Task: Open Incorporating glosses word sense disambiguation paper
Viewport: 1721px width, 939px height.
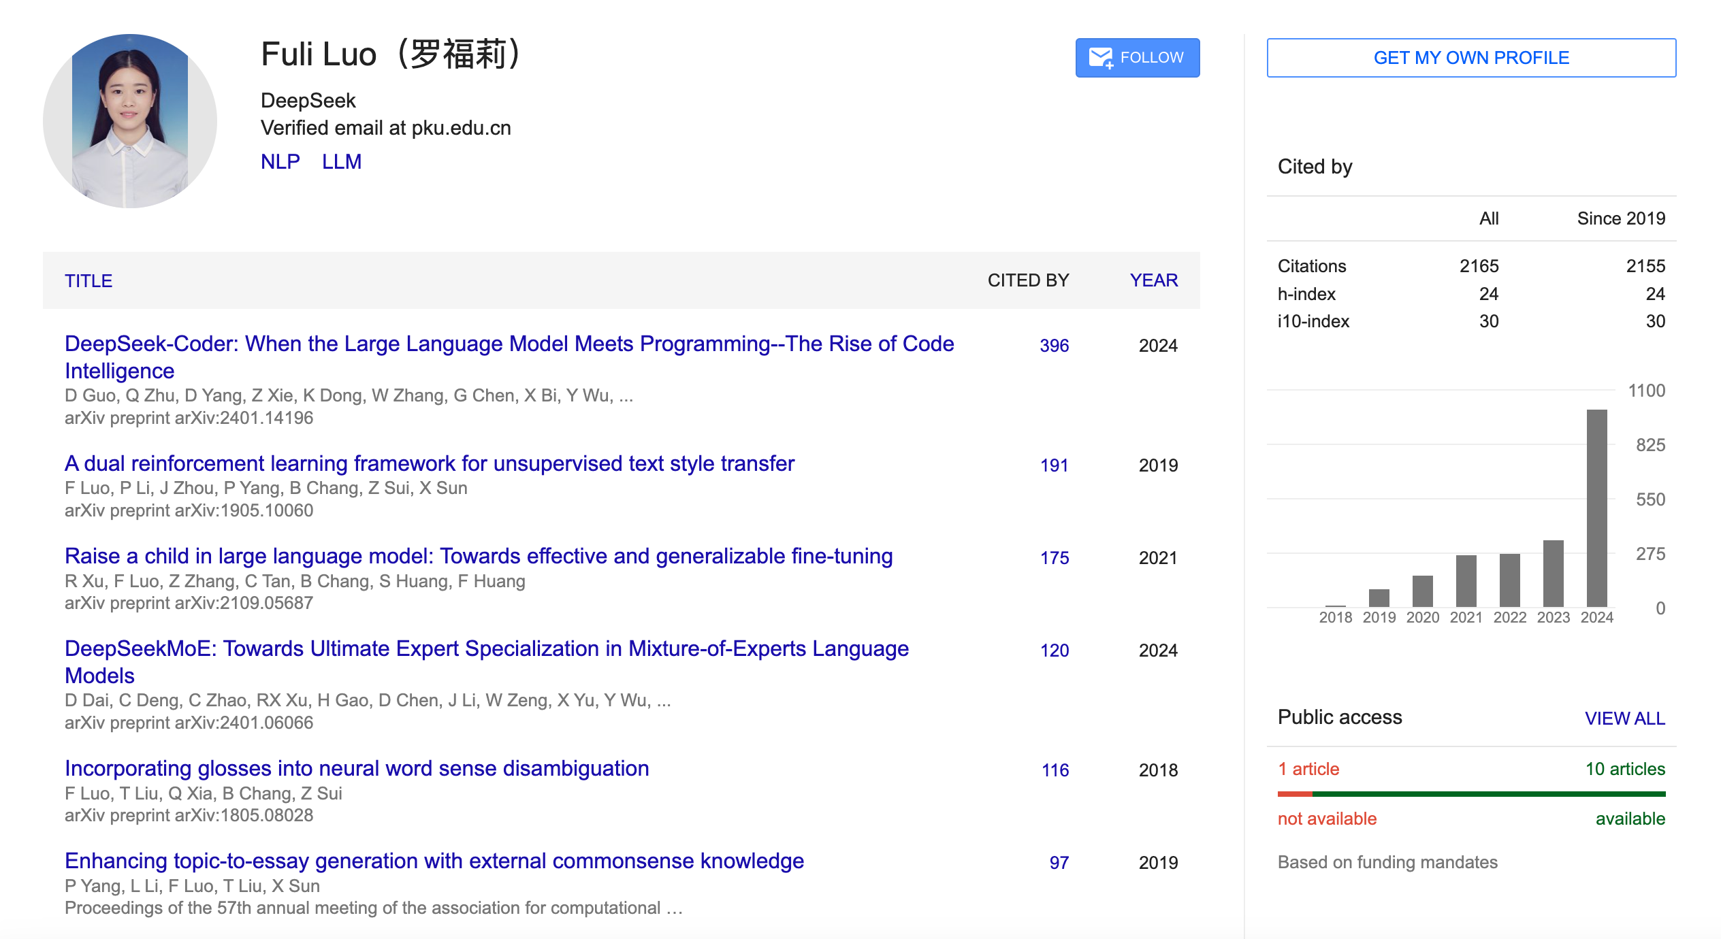Action: (357, 768)
